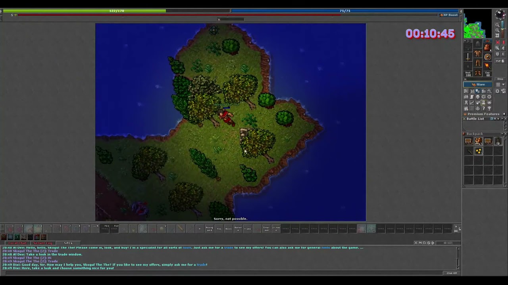508x285 pixels.
Task: Select the equipped leather armor slot
Action: 477,53
